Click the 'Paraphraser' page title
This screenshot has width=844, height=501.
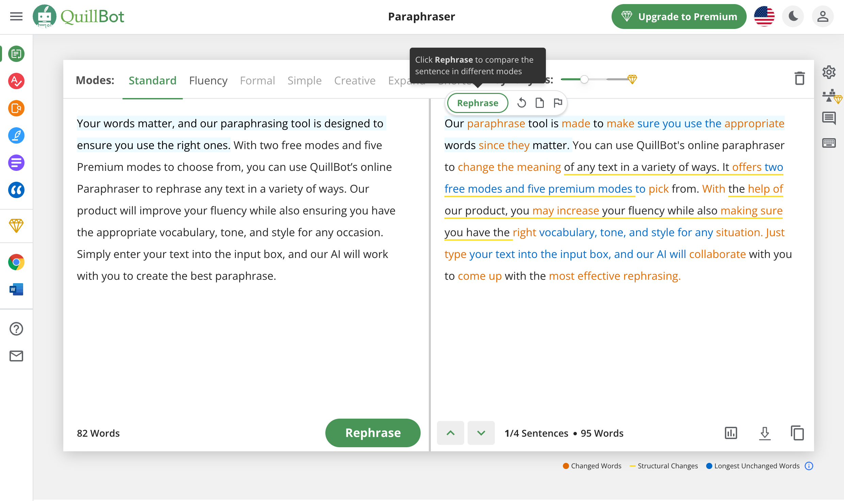pos(421,16)
